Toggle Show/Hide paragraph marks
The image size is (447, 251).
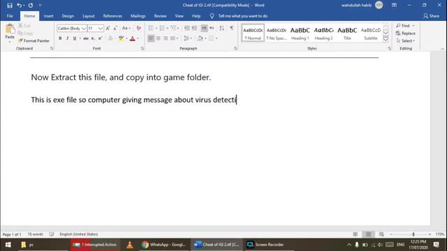232,28
